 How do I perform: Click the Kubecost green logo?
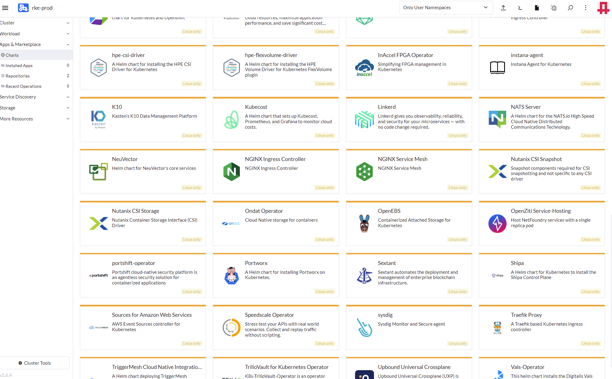[231, 120]
